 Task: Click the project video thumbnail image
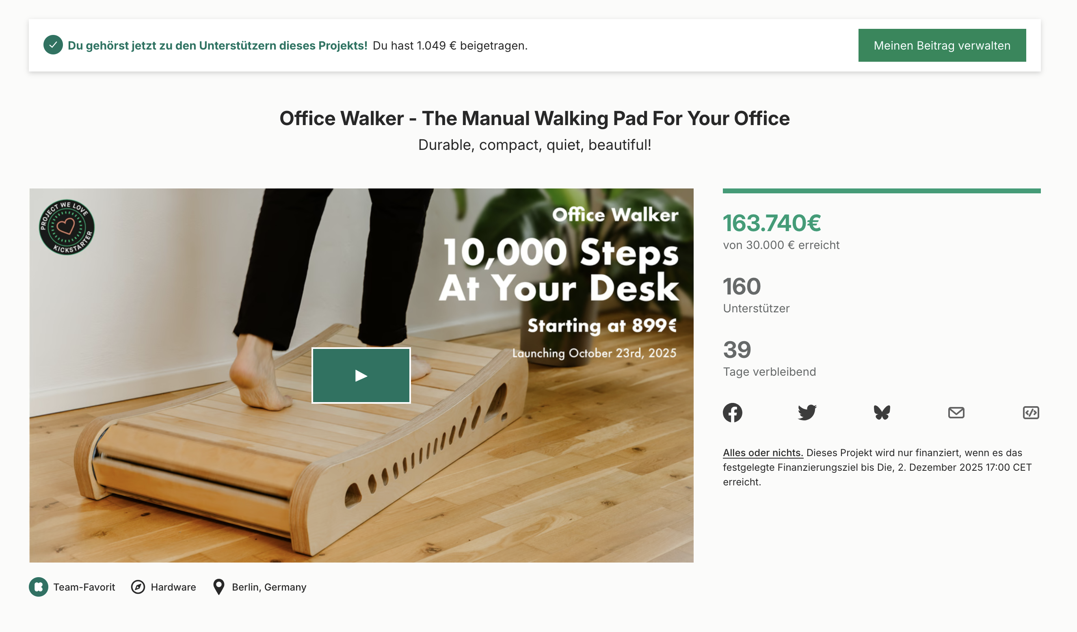click(x=361, y=376)
